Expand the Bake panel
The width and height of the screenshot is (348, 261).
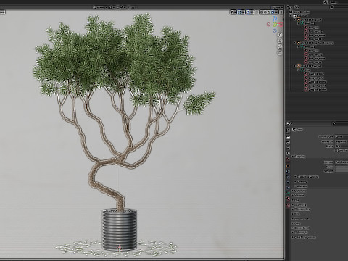coord(296,223)
